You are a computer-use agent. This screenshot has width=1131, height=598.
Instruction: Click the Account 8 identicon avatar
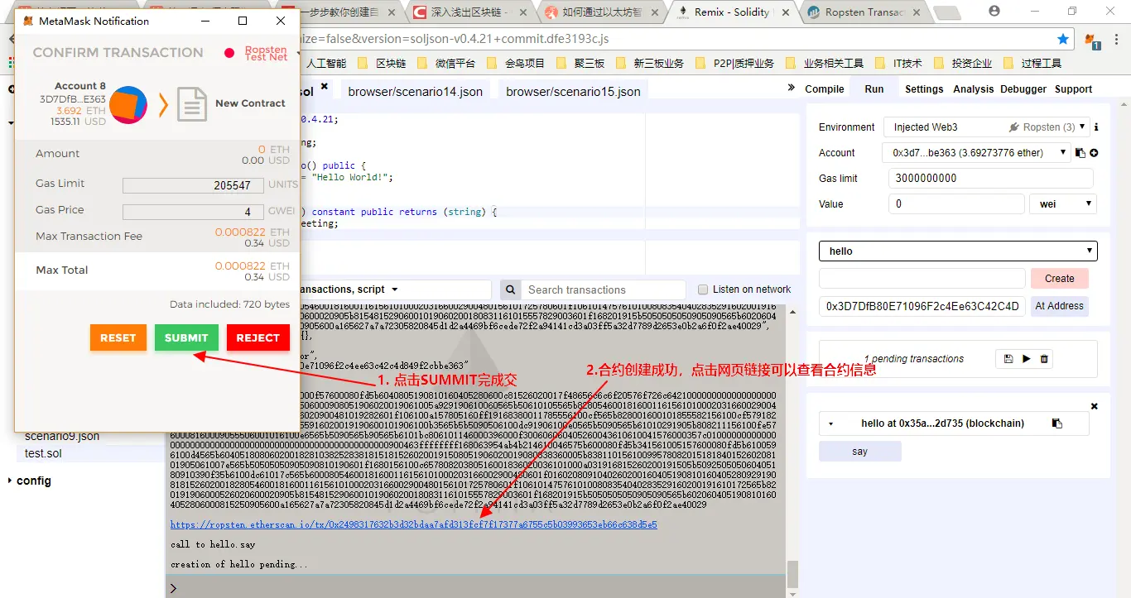(128, 104)
